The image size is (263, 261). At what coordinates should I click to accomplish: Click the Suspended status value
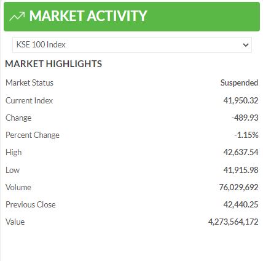[x=239, y=83]
